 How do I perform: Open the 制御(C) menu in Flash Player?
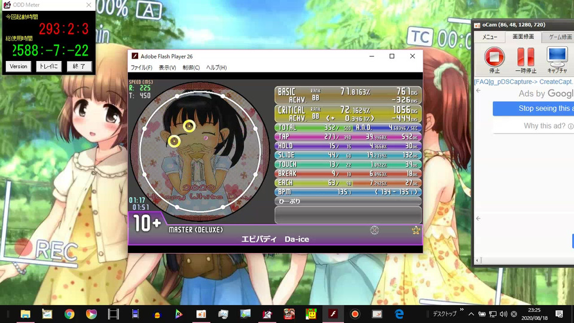click(x=191, y=68)
